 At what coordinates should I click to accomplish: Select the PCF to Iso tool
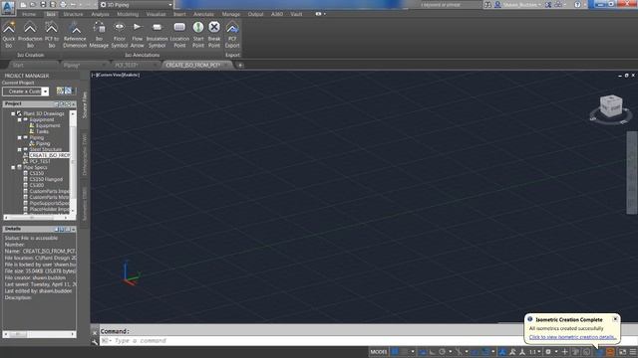(52, 35)
